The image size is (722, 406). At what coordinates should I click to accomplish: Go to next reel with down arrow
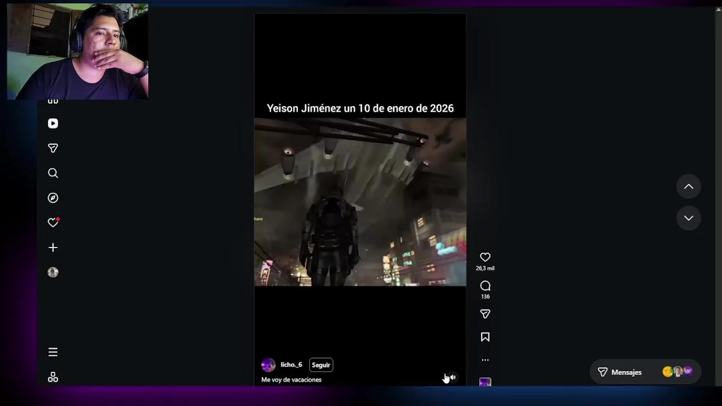[x=689, y=218]
